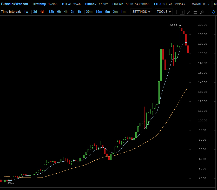Viewport: 217px width, 190px height.
Task: Click the Bitstamp price 16990
Action: (x=53, y=4)
